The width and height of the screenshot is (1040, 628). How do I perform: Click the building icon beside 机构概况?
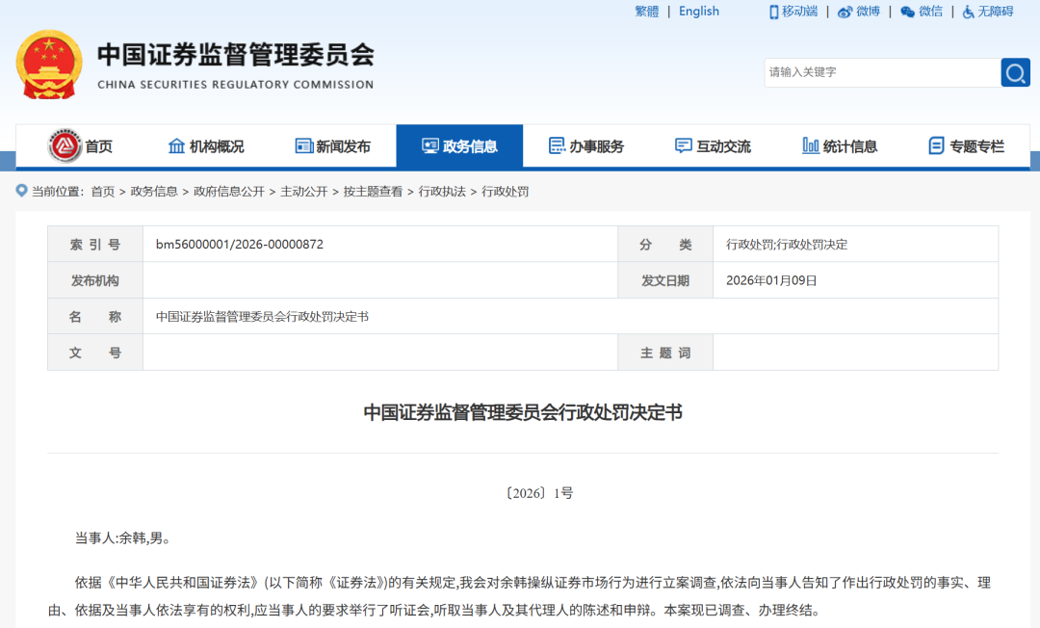176,145
